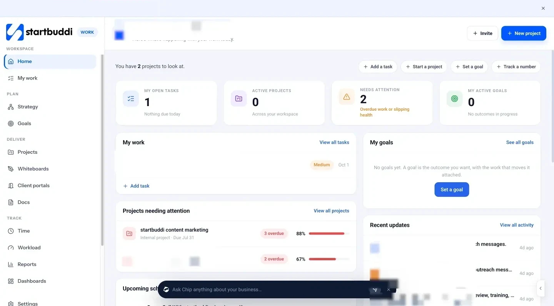Open Home in the sidebar
Viewport: 554px width, 306px height.
(x=50, y=62)
